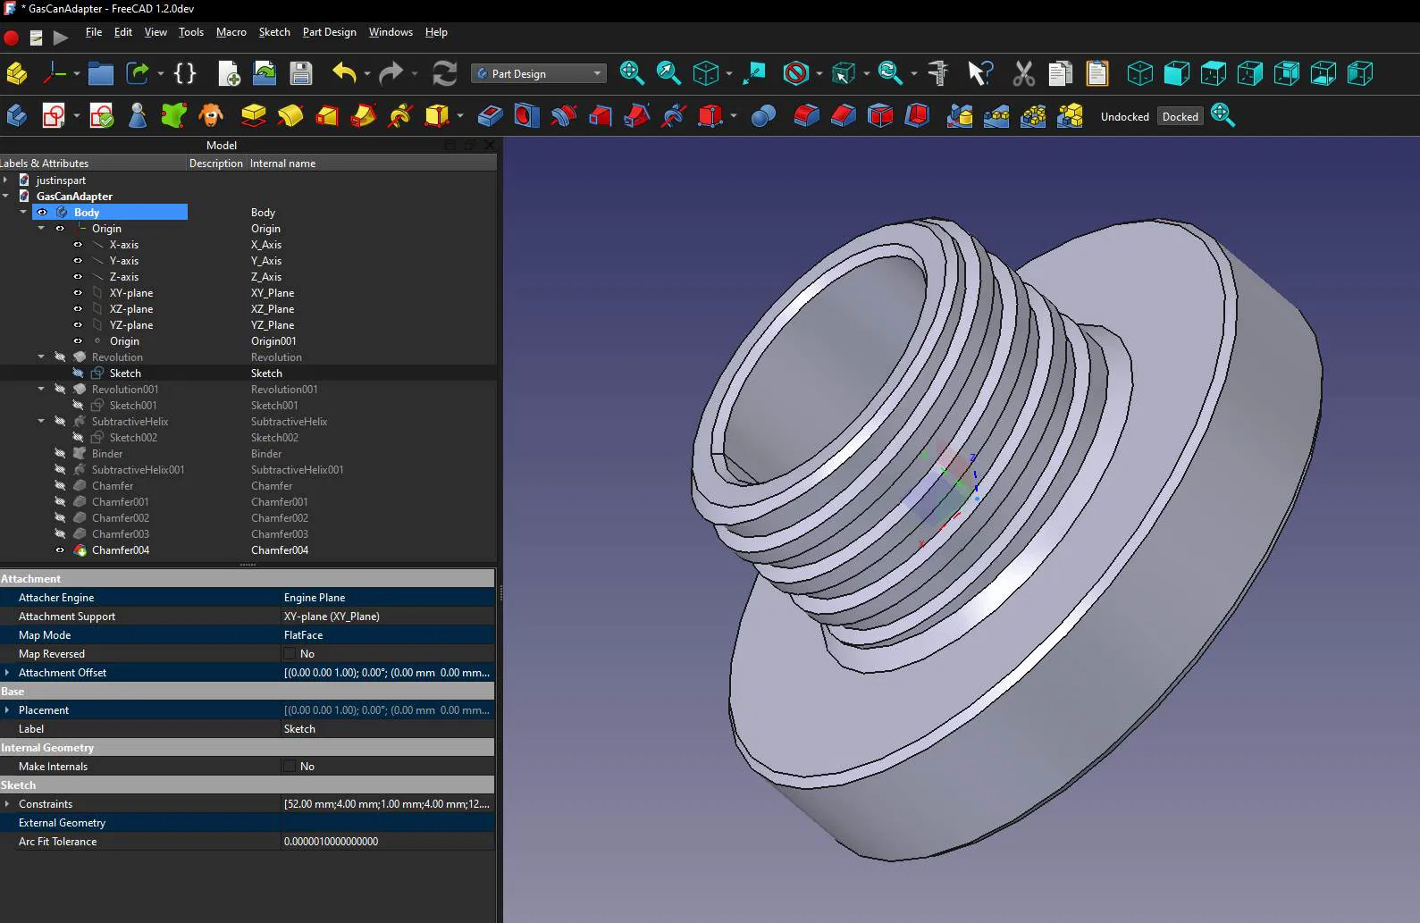Toggle visibility eye of Chamfer004

coord(60,550)
